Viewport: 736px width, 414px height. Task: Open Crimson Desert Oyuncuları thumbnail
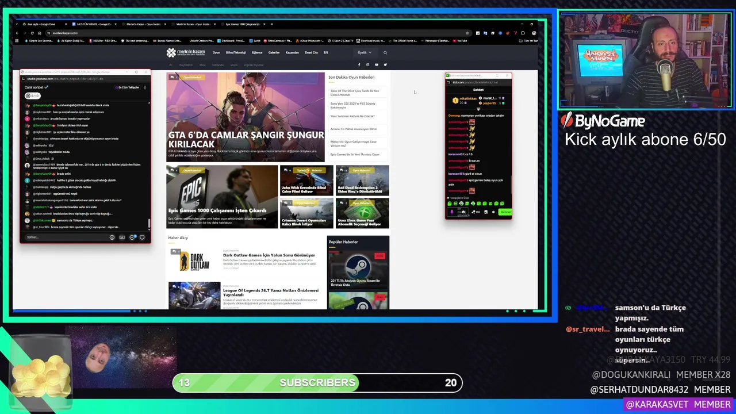tap(306, 213)
